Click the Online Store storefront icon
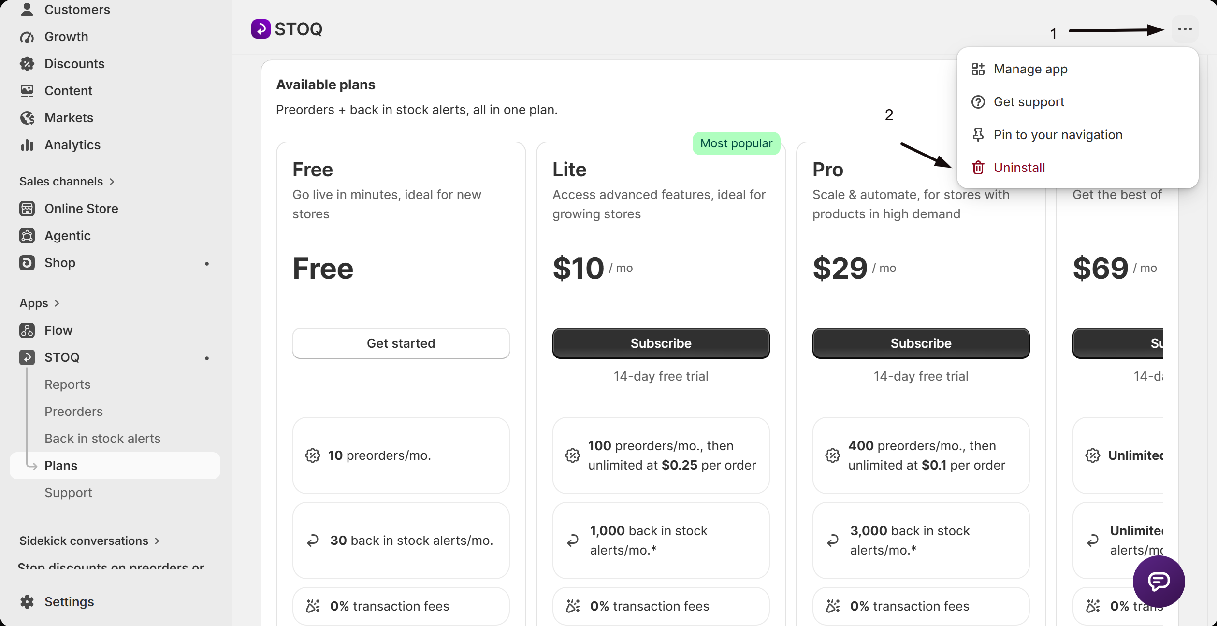 (27, 209)
